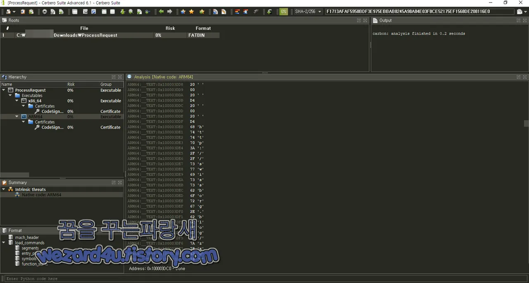Click the hash symbol icon in toolbar
Viewport: 529px width, 283px height.
click(256, 12)
